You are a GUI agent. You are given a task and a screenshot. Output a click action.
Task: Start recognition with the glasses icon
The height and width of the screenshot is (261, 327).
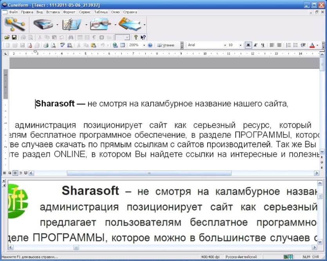click(x=100, y=24)
